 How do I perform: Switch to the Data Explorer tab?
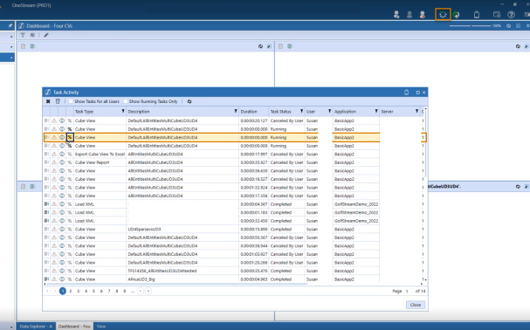pyautogui.click(x=36, y=327)
